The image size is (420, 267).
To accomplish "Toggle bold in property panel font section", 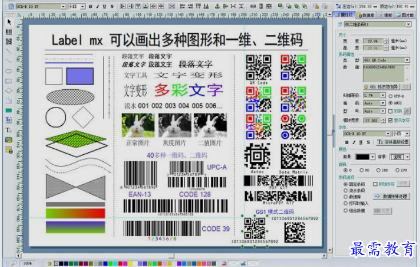I will click(x=347, y=142).
